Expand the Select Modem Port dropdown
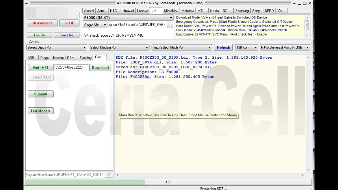 (x=119, y=47)
